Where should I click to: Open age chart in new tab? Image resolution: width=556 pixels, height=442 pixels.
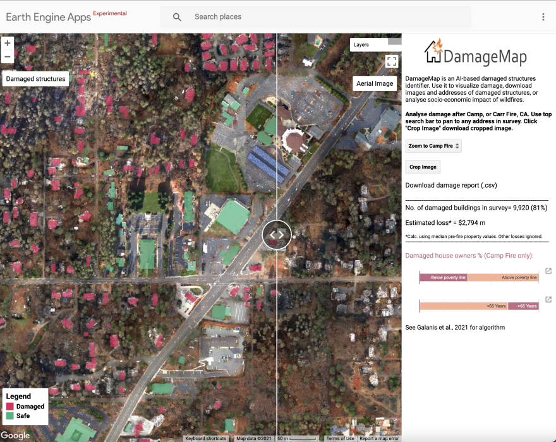[x=548, y=299]
